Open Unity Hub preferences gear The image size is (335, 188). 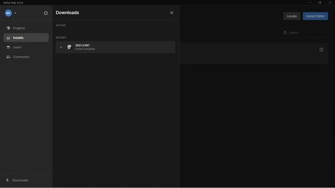(x=46, y=13)
